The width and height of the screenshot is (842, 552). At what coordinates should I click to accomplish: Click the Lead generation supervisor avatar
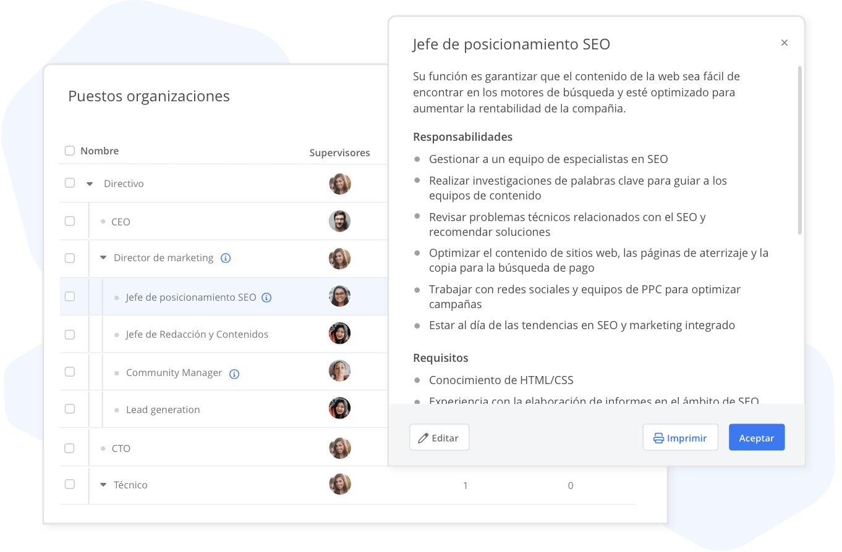339,408
